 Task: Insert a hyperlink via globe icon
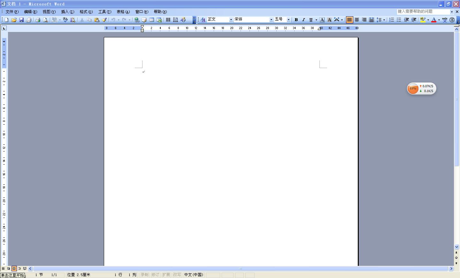(x=137, y=20)
